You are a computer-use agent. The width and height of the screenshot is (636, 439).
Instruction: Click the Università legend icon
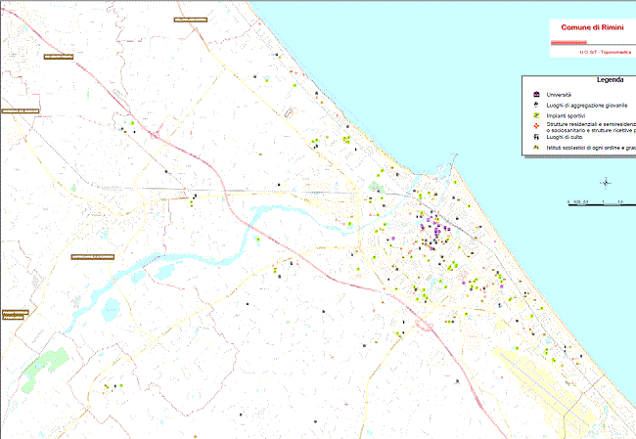click(x=536, y=95)
